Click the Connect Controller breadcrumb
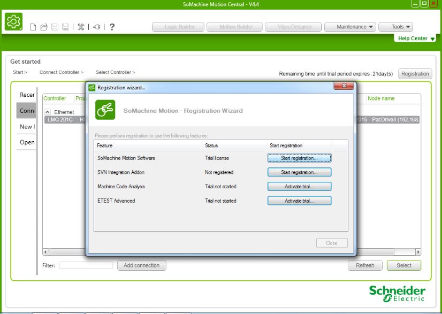Viewport: 442px width, 314px height. tap(62, 72)
